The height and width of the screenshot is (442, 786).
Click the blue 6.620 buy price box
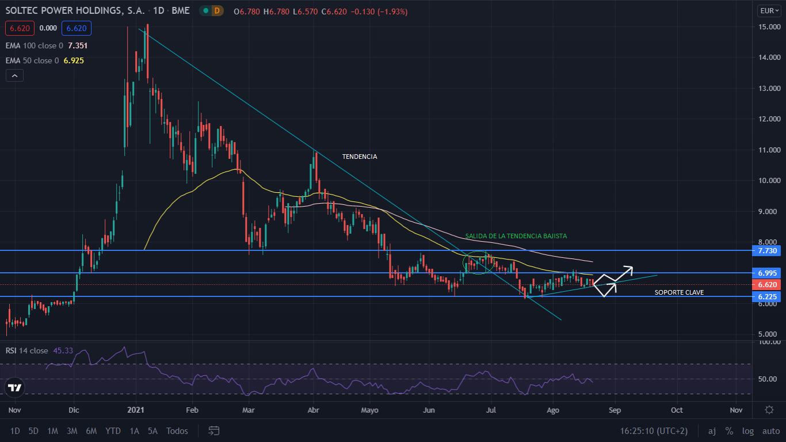pyautogui.click(x=76, y=28)
